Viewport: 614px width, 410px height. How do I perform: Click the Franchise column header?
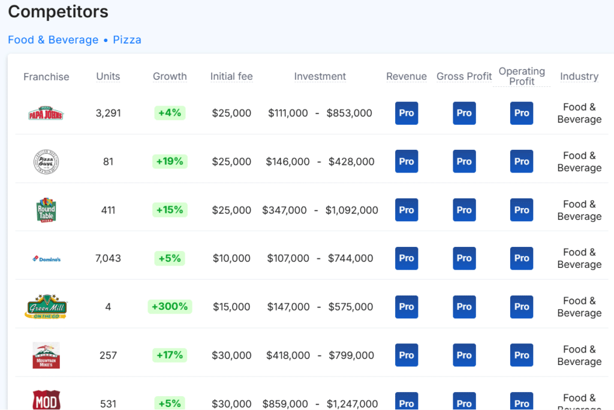point(46,77)
